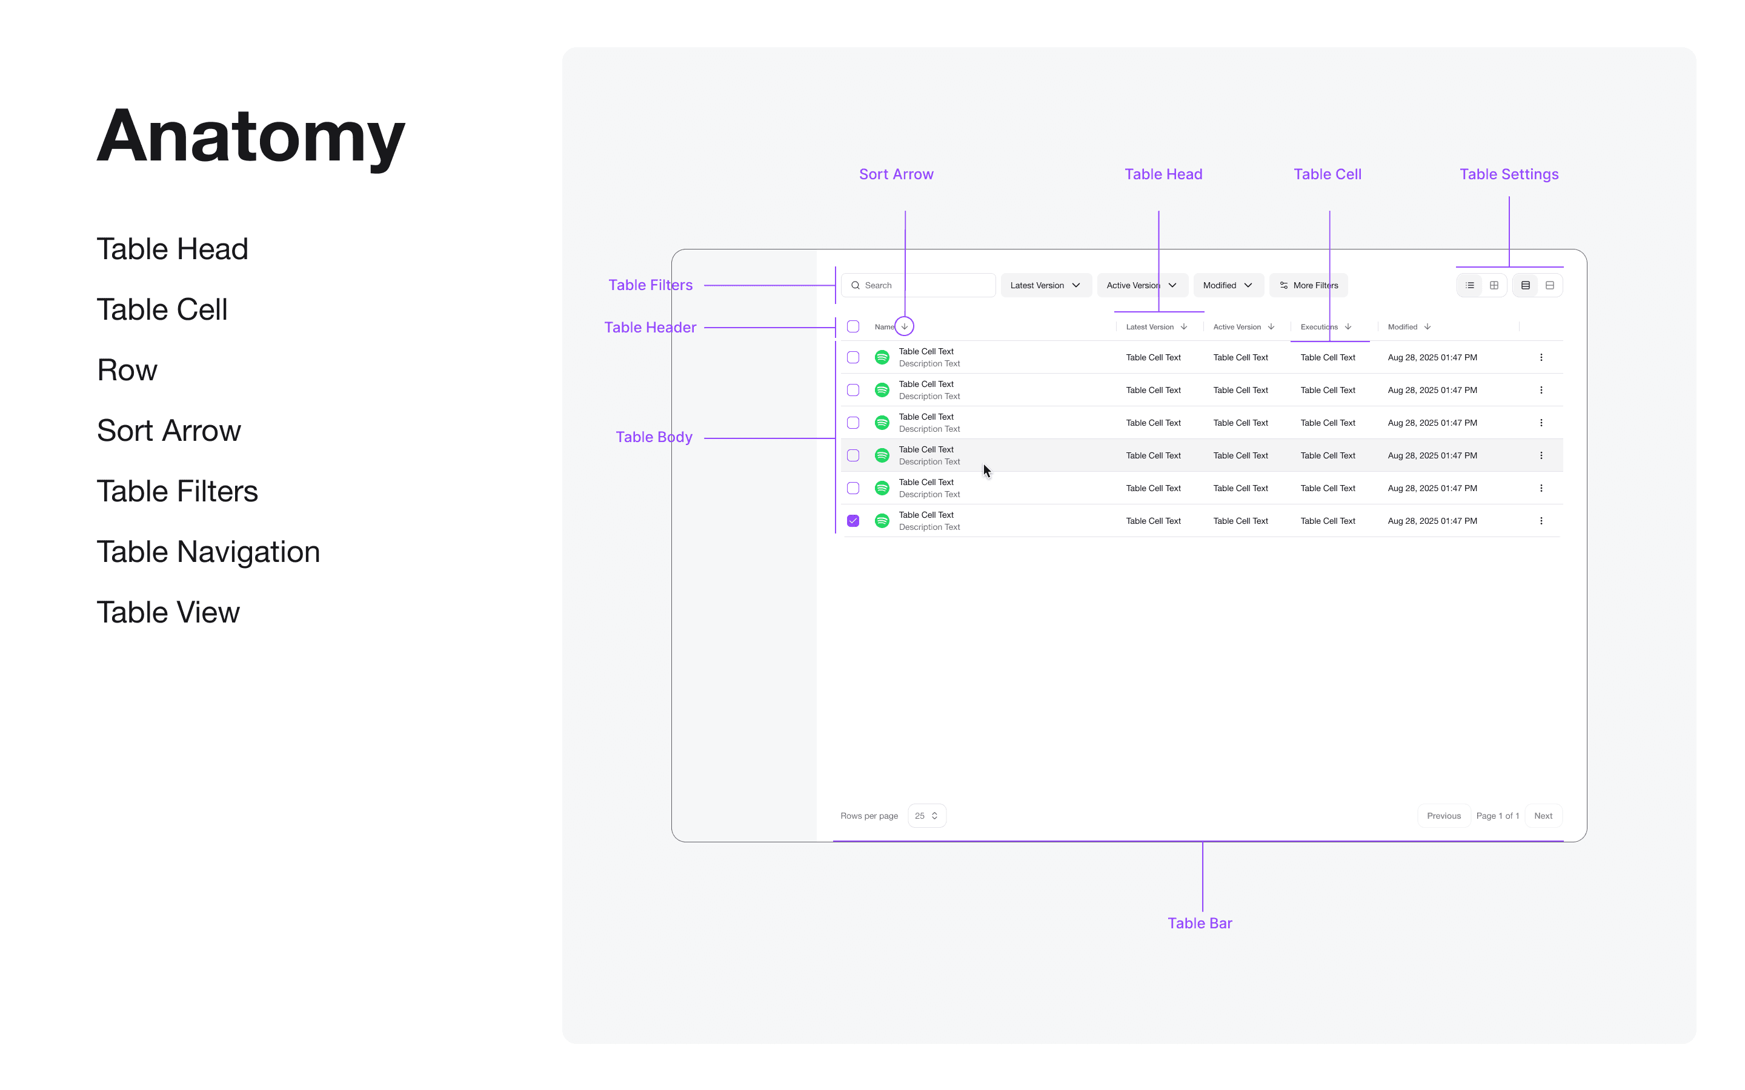Viewport: 1745px width, 1090px height.
Task: Uncheck the checked last row checkbox
Action: (x=853, y=521)
